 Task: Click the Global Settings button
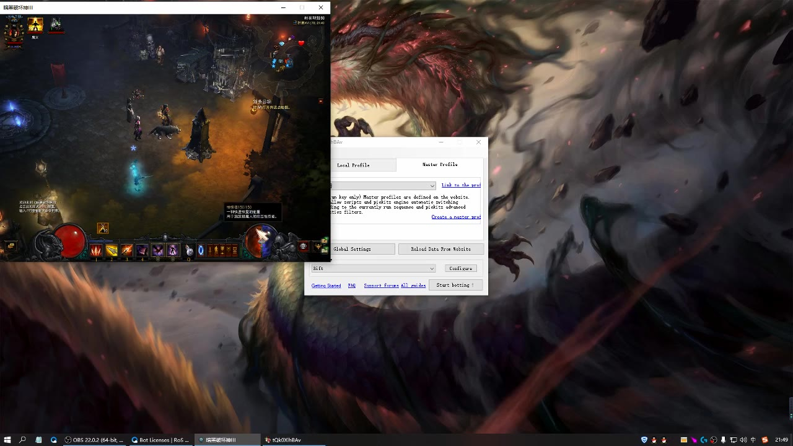(x=352, y=249)
